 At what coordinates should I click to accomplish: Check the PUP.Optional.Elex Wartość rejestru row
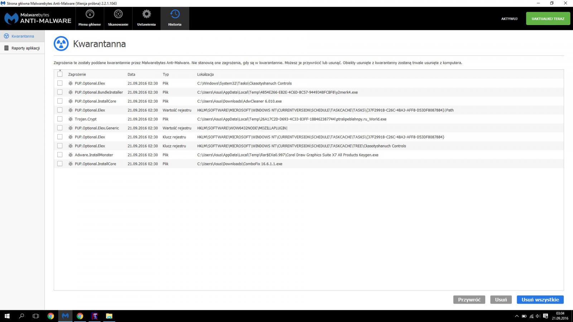60,110
